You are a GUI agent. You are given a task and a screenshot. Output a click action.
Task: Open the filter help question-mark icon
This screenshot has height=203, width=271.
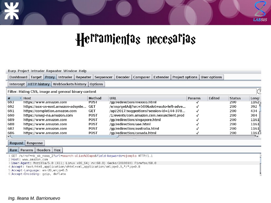click(259, 91)
